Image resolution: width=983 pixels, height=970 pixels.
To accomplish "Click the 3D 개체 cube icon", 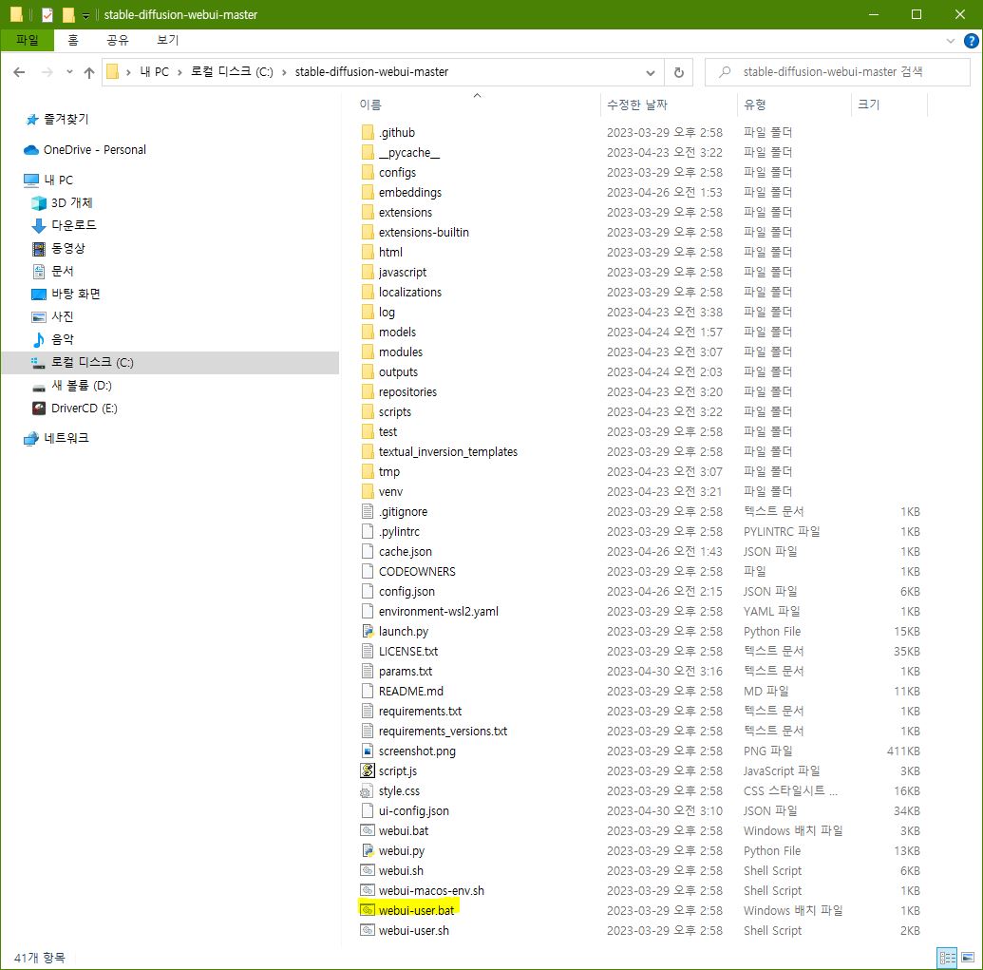I will click(39, 202).
